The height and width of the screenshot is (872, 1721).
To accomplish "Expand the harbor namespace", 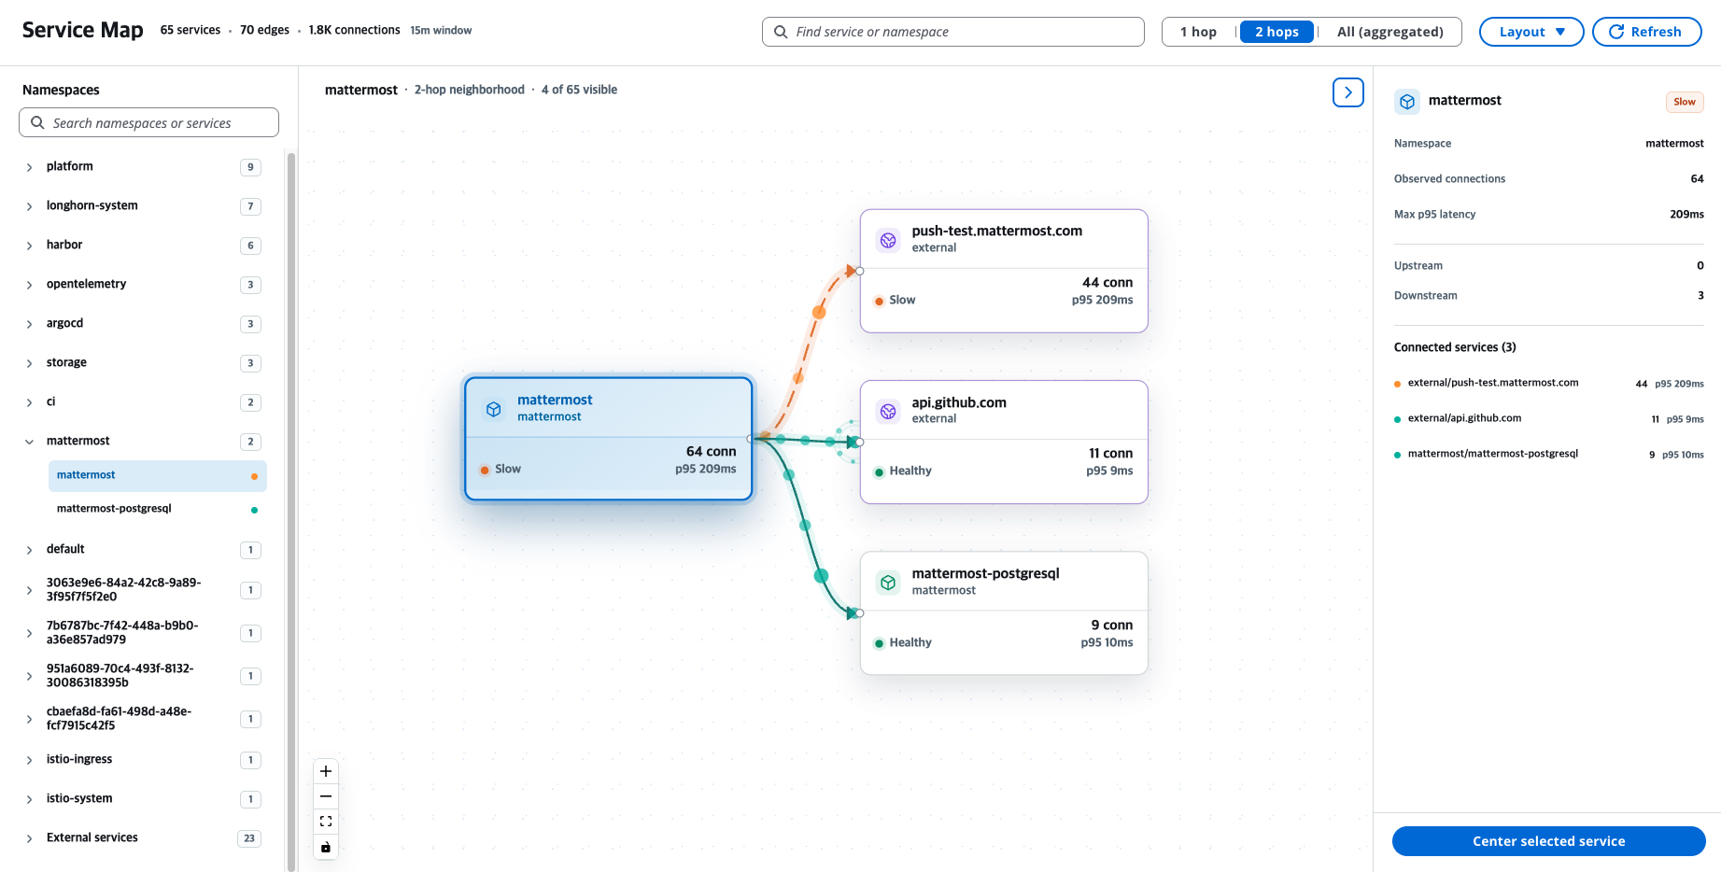I will [x=29, y=246].
